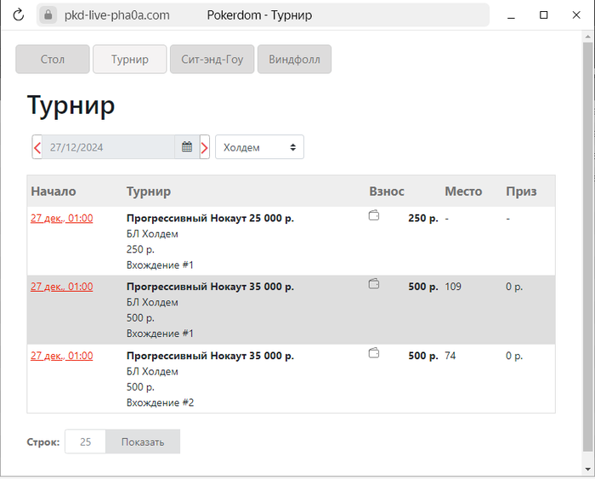Focus the Строк row count field

(85, 442)
